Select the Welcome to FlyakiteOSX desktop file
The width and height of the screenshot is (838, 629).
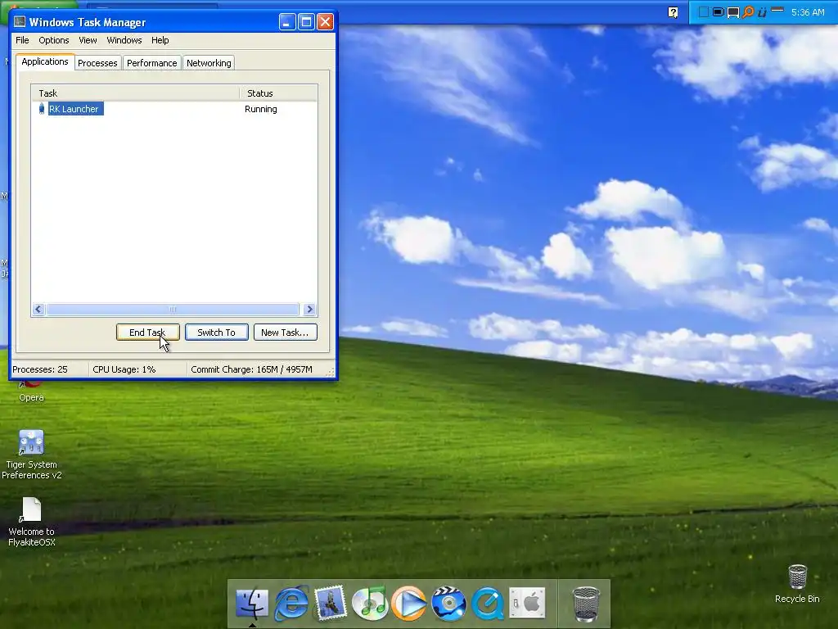click(x=32, y=522)
